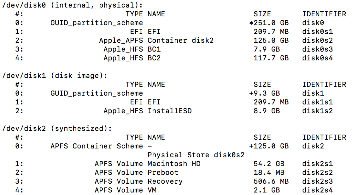Click the InstallESD partition name
The height and width of the screenshot is (195, 352).
tap(169, 111)
